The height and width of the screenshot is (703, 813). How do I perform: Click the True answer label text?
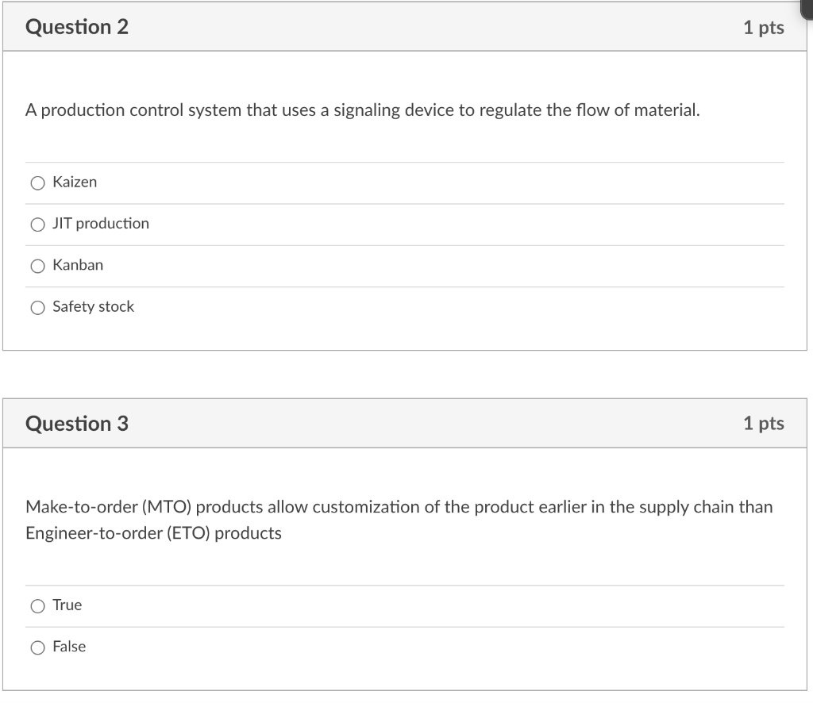(67, 605)
